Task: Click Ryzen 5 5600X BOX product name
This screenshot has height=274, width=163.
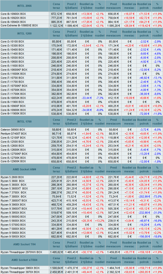Action: pos(13,221)
